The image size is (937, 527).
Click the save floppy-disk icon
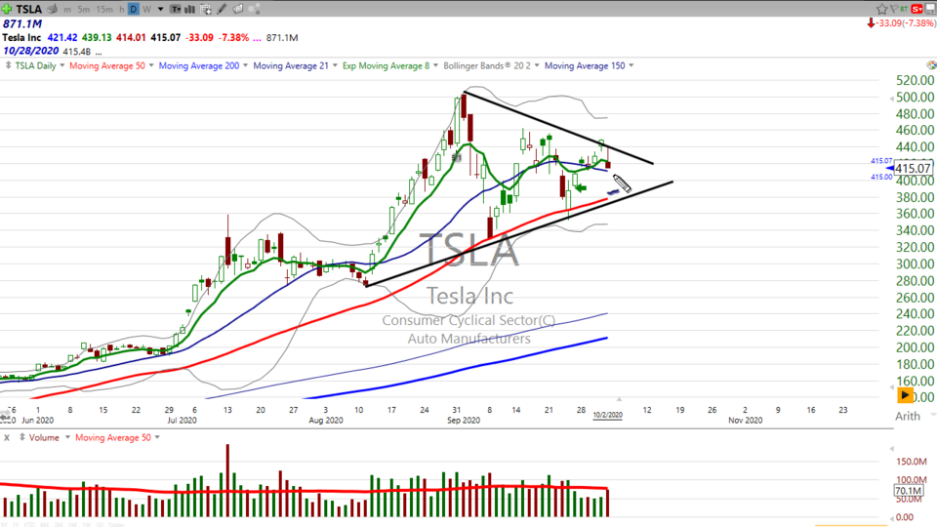(x=930, y=9)
